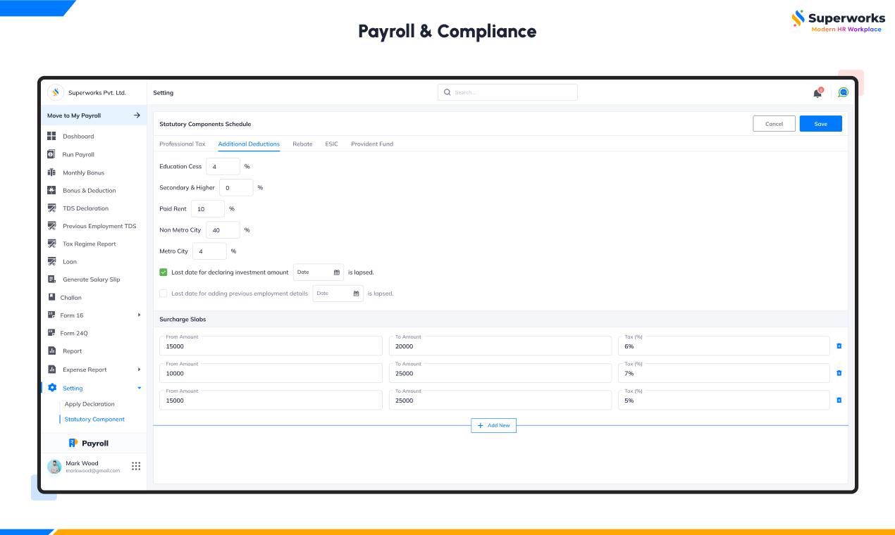This screenshot has width=895, height=535.
Task: Uncheck last date for declaring investment amount
Action: click(163, 272)
